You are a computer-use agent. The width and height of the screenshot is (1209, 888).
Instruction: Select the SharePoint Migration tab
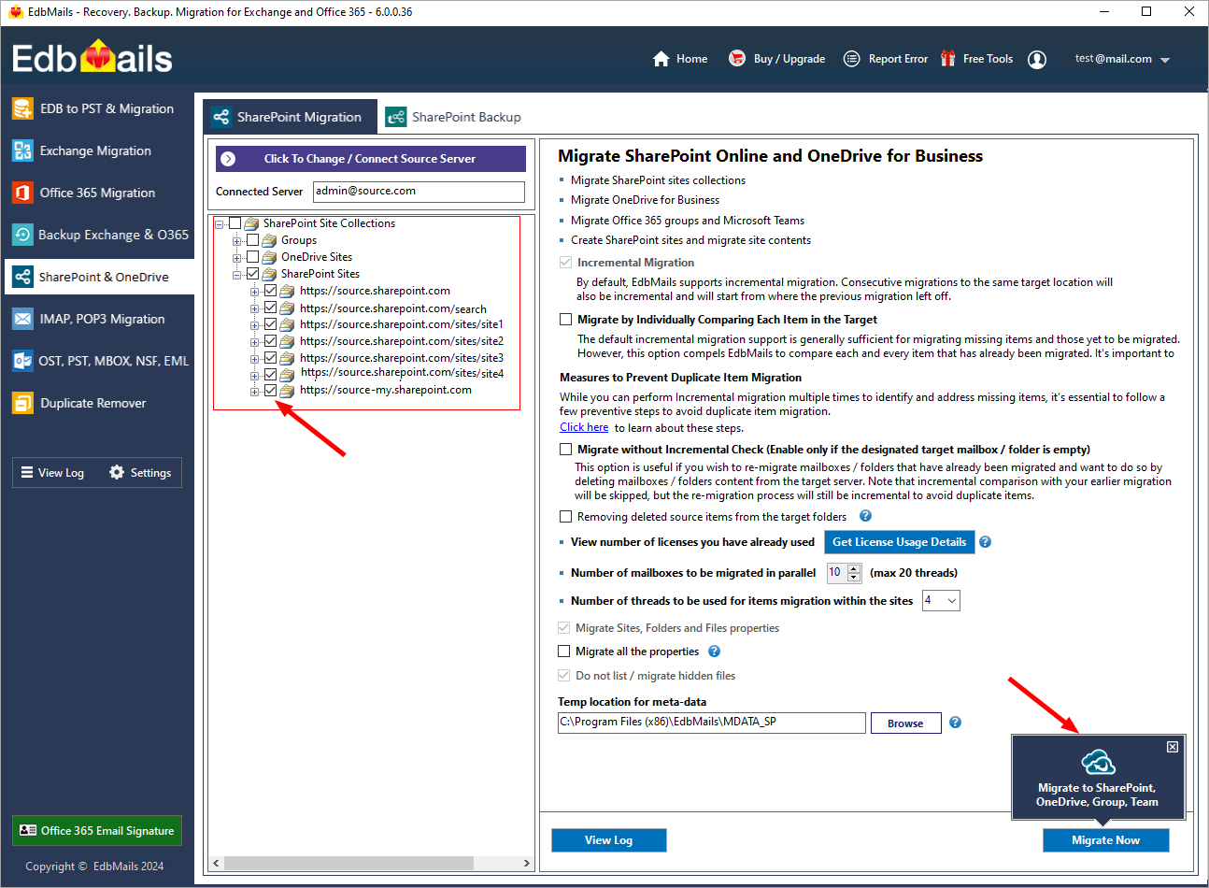point(290,117)
